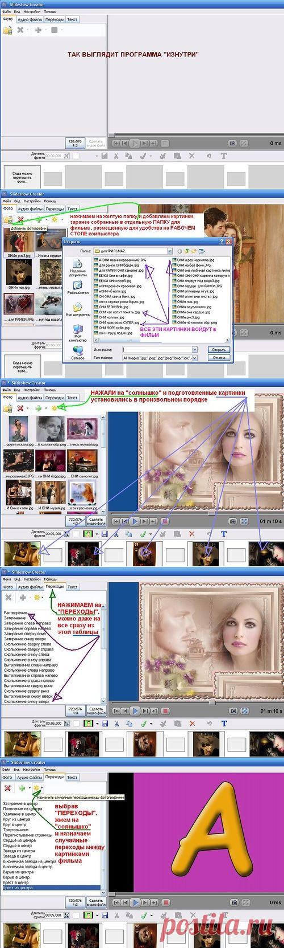
Task: Click 'Сделать видео файл' in empty first window
Action: 95,143
